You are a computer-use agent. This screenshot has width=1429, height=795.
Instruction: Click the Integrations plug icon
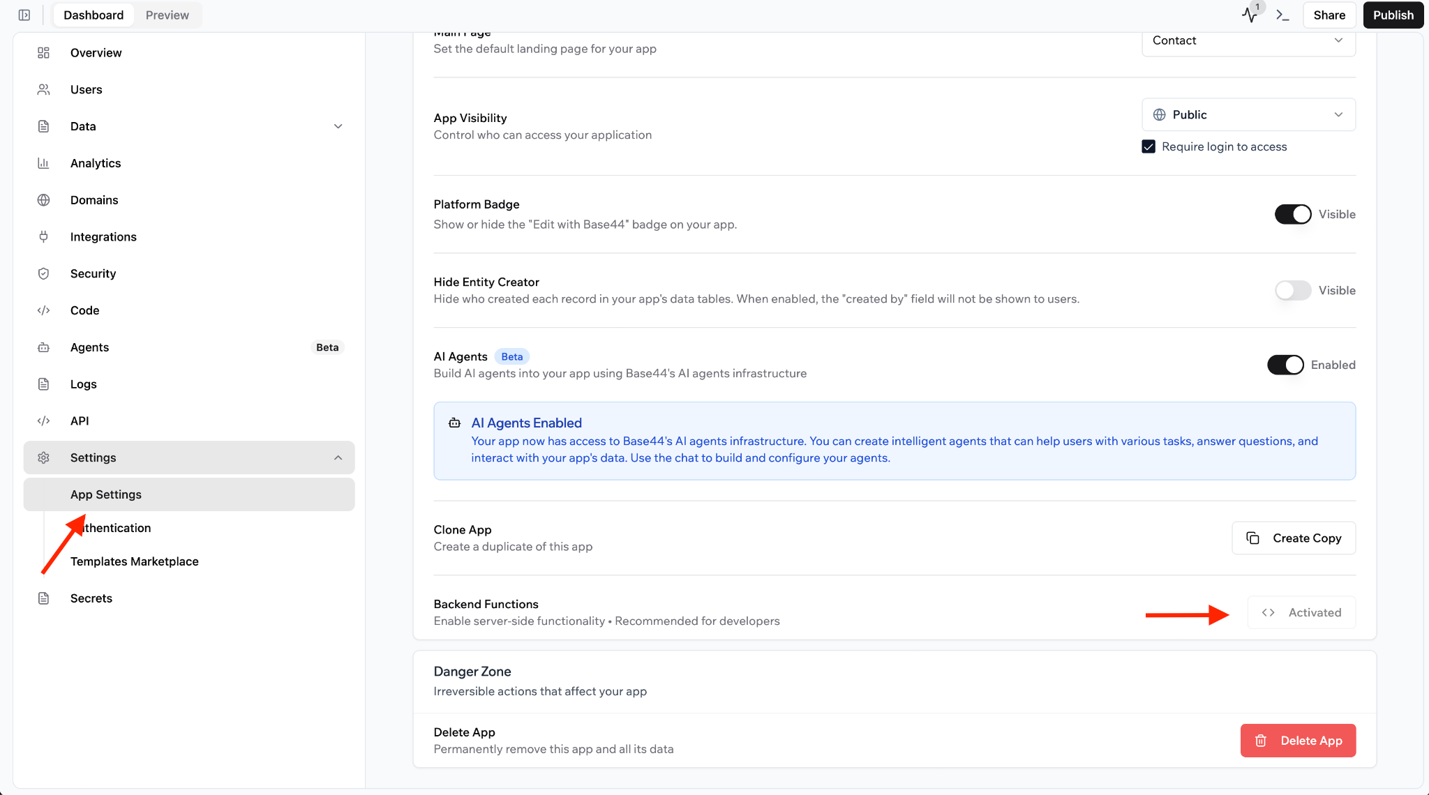coord(43,237)
